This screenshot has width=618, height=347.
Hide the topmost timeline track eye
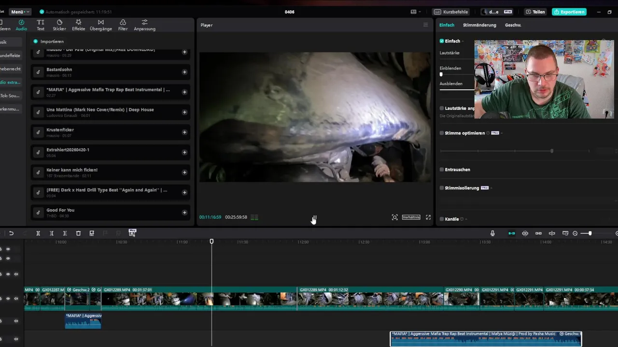8,249
